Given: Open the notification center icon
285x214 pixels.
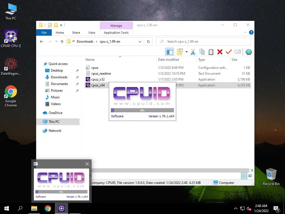Looking at the screenshot, I should [276, 209].
